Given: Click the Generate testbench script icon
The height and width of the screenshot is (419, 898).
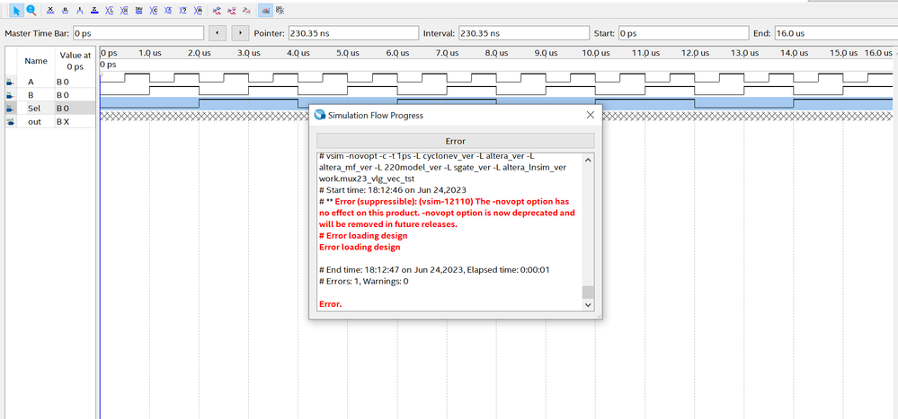Looking at the screenshot, I should [x=247, y=10].
